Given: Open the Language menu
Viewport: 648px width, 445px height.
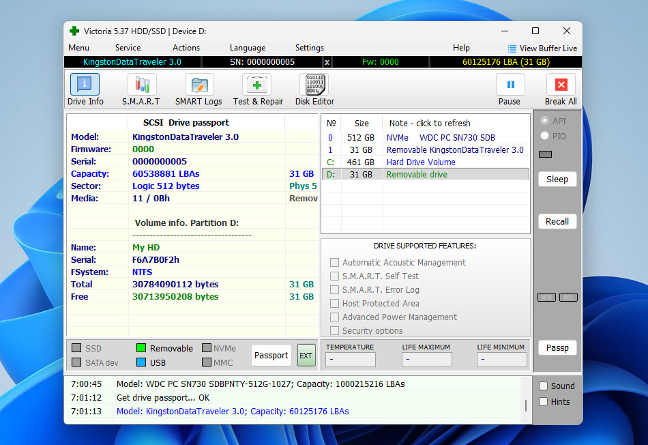Looking at the screenshot, I should tap(248, 48).
